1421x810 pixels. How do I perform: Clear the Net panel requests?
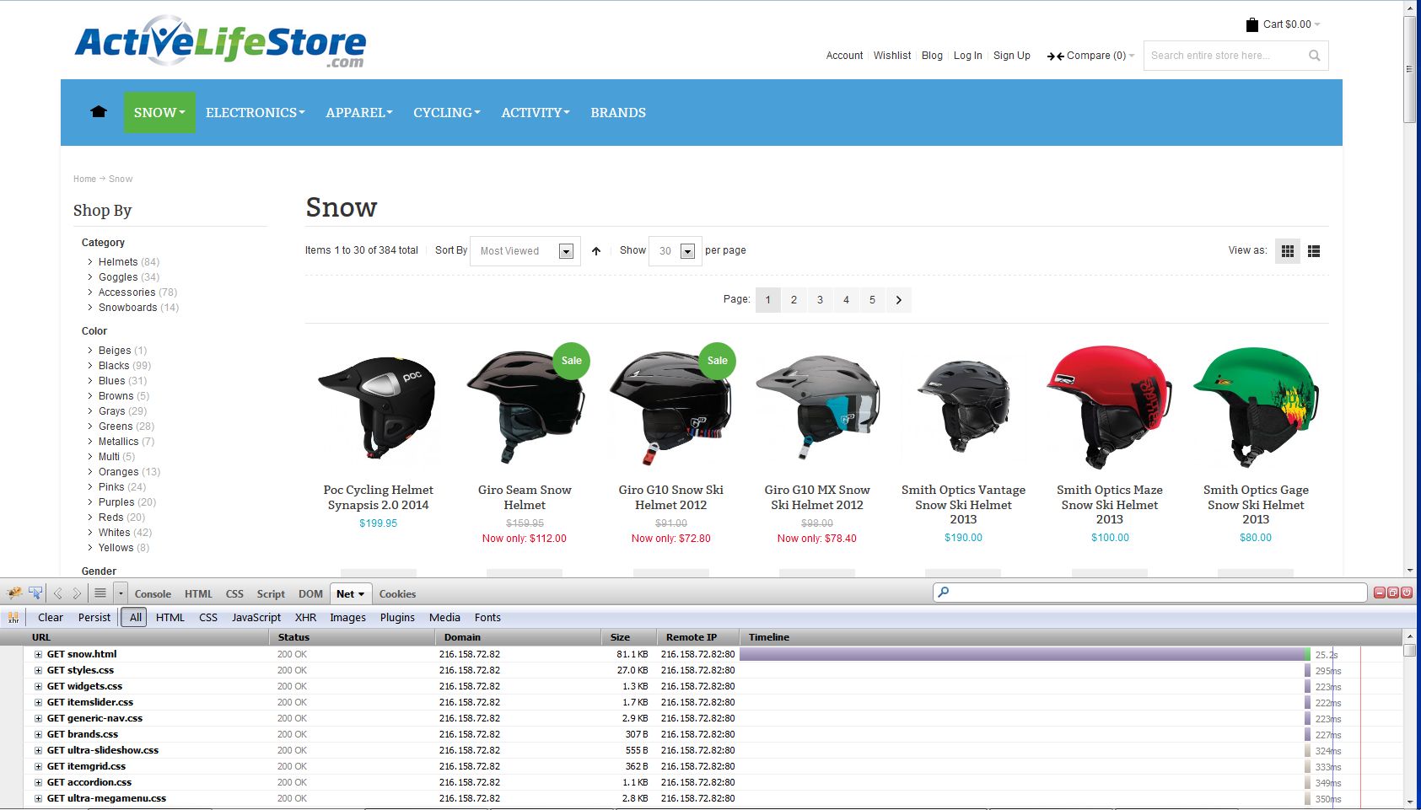pyautogui.click(x=51, y=617)
